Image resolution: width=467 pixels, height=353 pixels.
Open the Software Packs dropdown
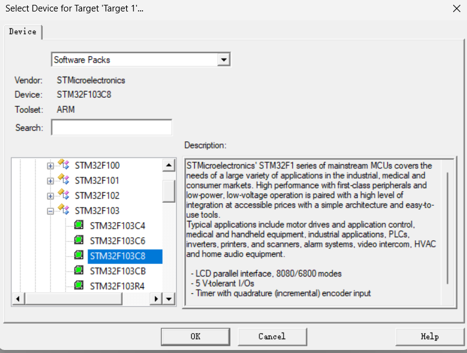(224, 60)
